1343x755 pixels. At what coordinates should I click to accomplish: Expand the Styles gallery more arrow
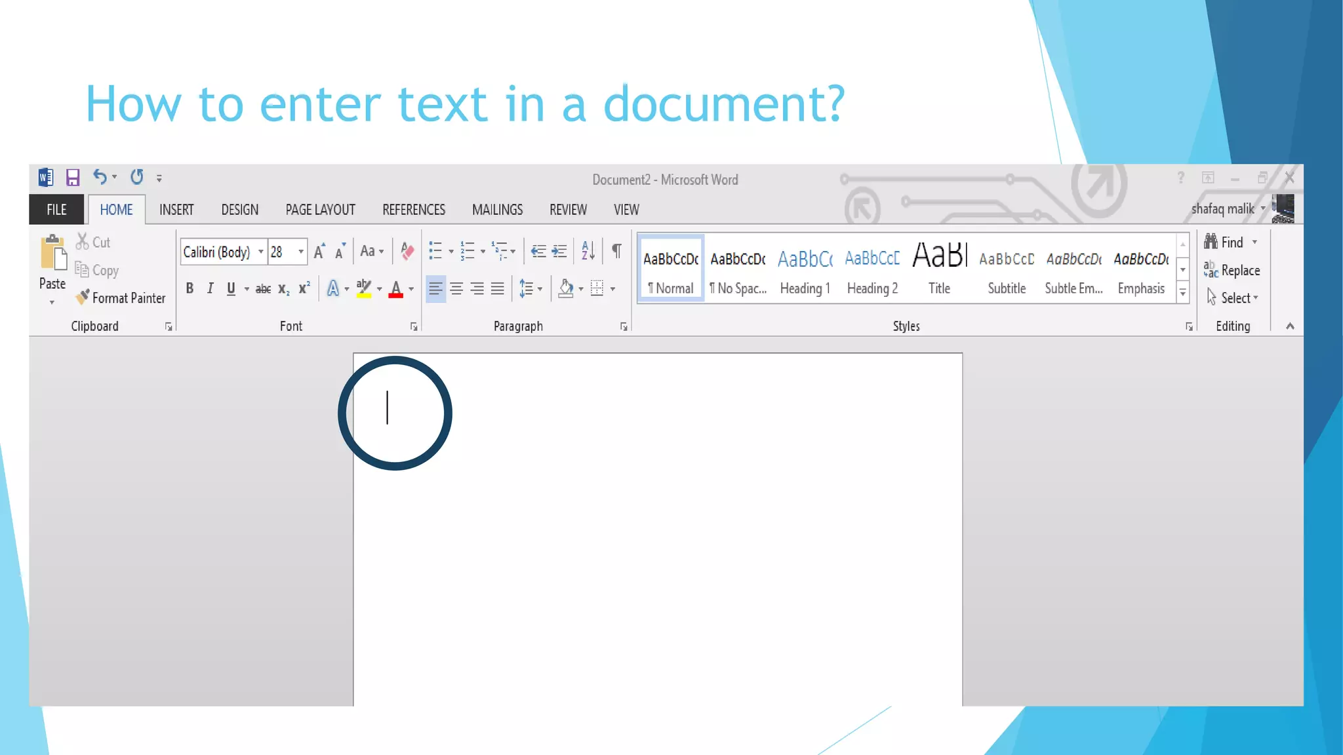pos(1183,293)
